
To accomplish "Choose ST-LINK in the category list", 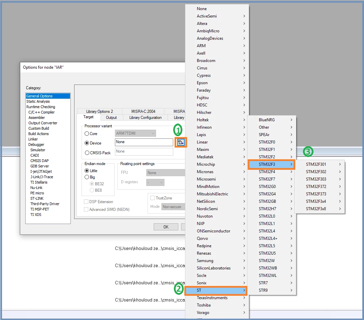I will coord(37,198).
